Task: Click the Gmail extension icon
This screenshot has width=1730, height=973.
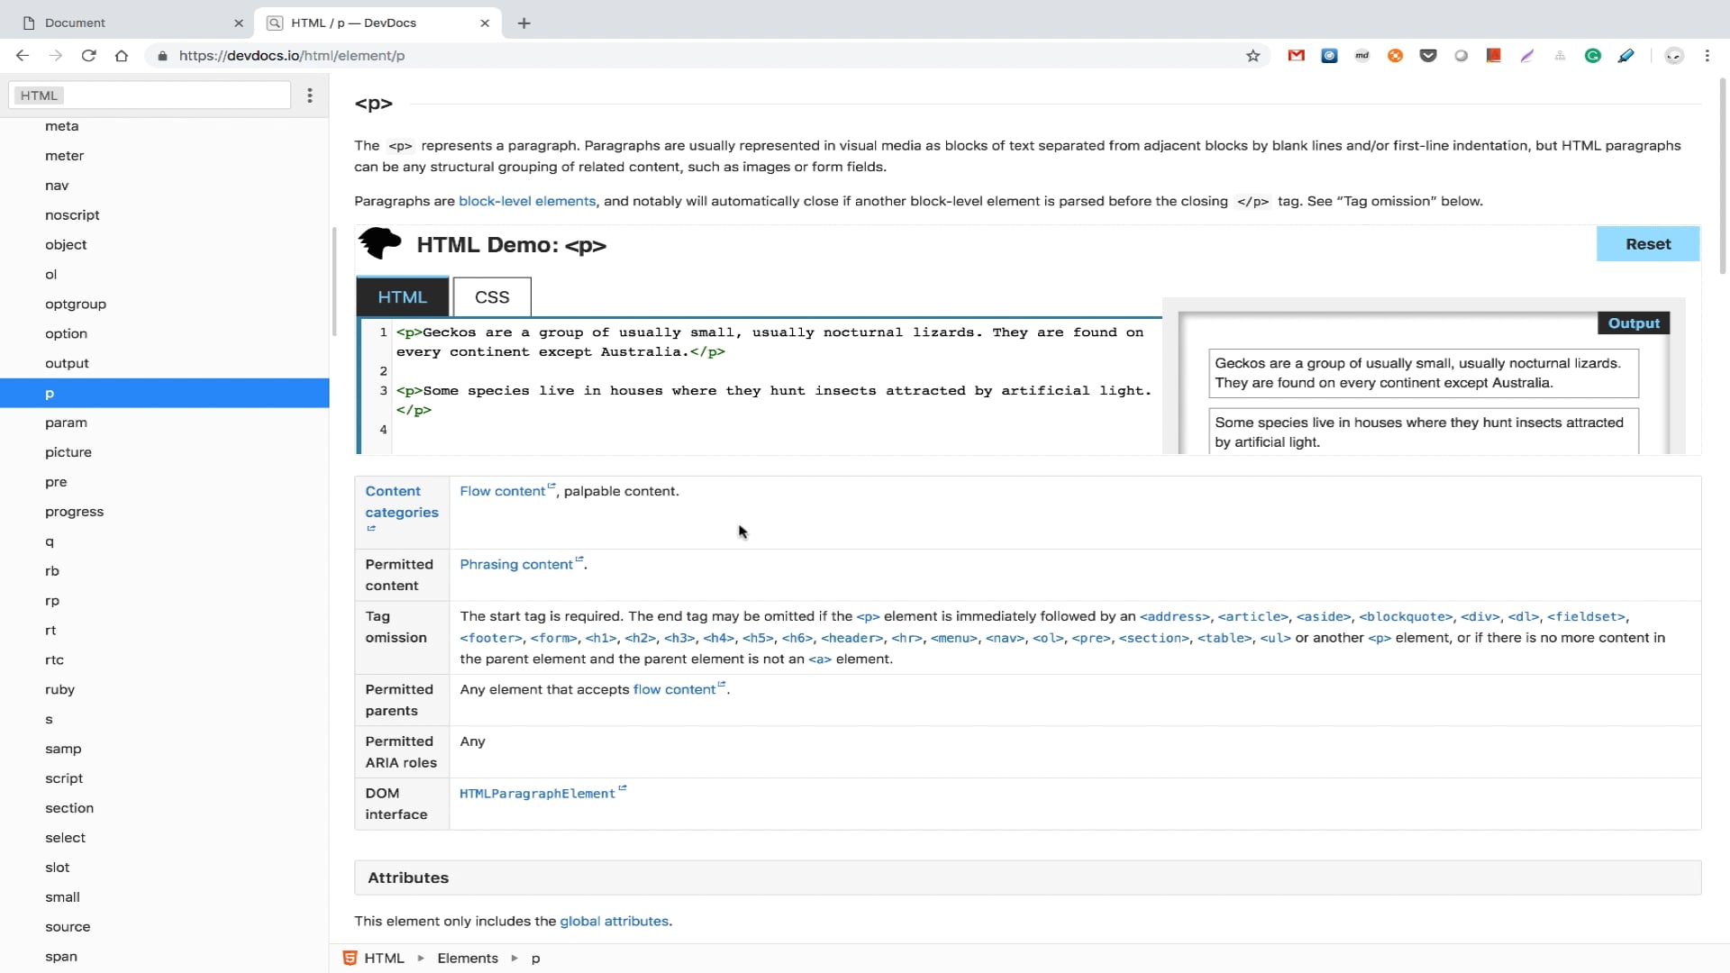Action: point(1296,56)
